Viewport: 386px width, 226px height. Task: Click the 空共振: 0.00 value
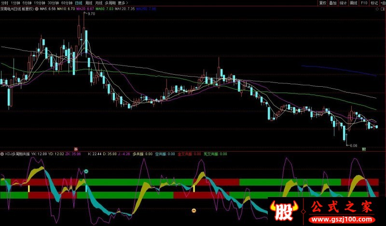tap(165, 154)
